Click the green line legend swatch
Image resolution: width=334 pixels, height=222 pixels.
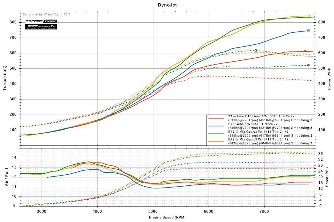coord(216,134)
